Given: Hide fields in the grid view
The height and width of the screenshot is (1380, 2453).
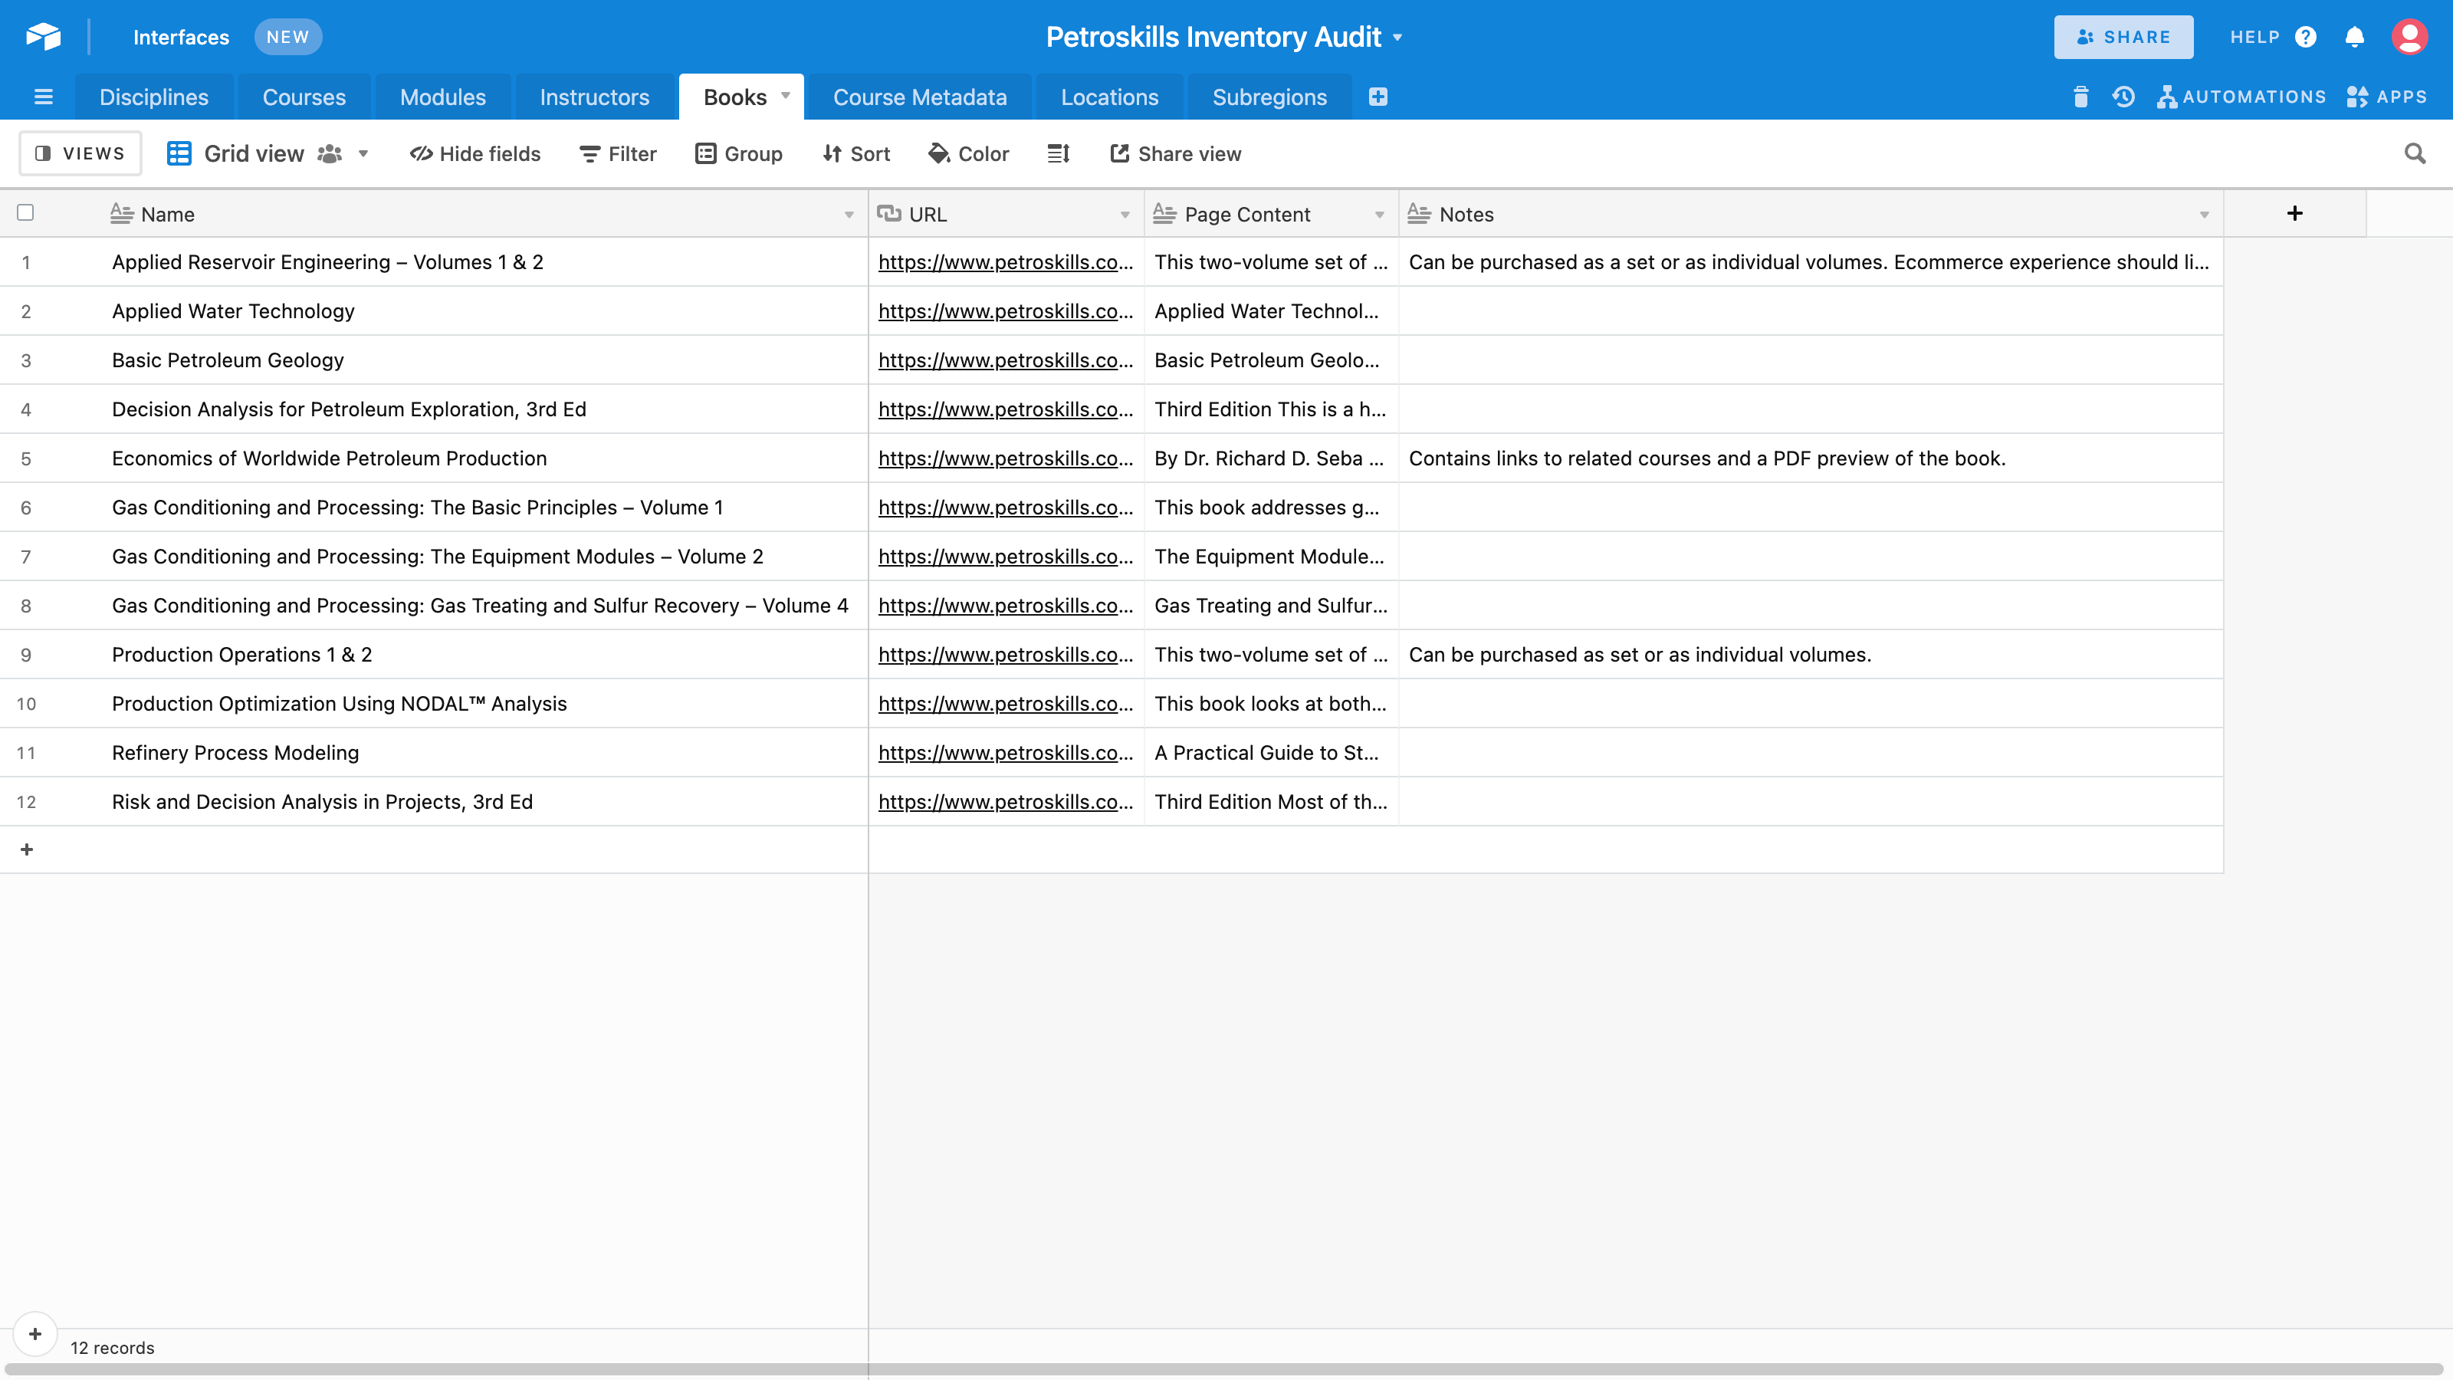Looking at the screenshot, I should click(x=475, y=153).
